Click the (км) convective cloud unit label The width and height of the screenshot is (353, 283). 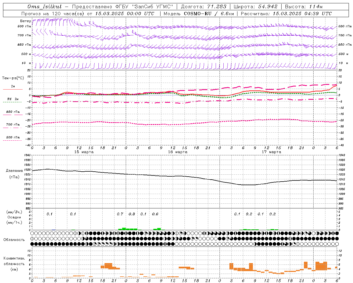coord(14,269)
